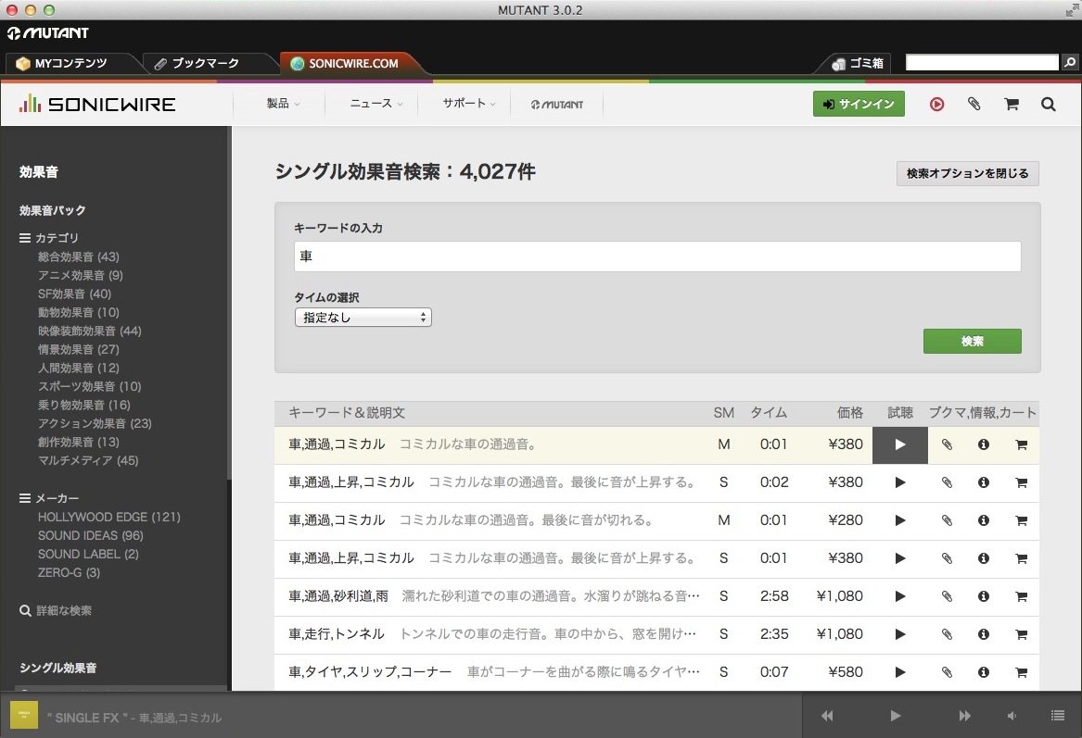Open the タイムの選択 dropdown 指定なし

(x=363, y=317)
